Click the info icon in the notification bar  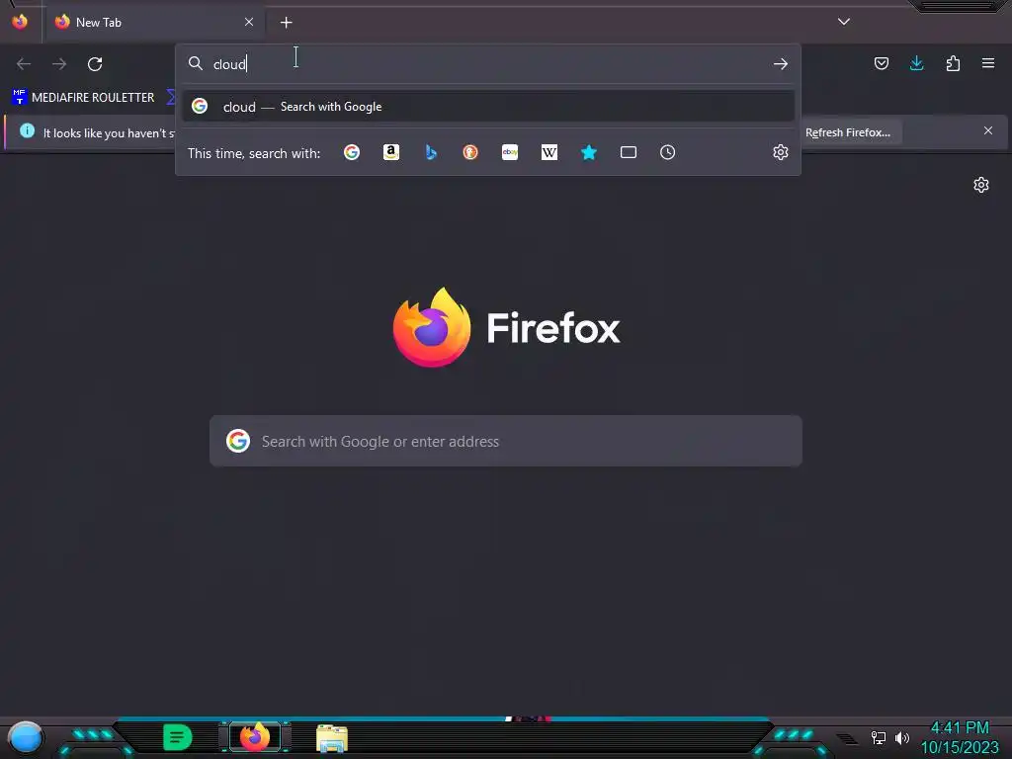coord(27,131)
